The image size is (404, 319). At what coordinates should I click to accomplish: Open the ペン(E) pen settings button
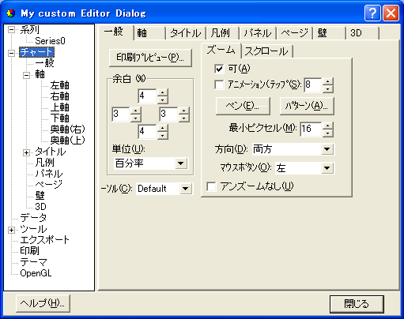[243, 106]
